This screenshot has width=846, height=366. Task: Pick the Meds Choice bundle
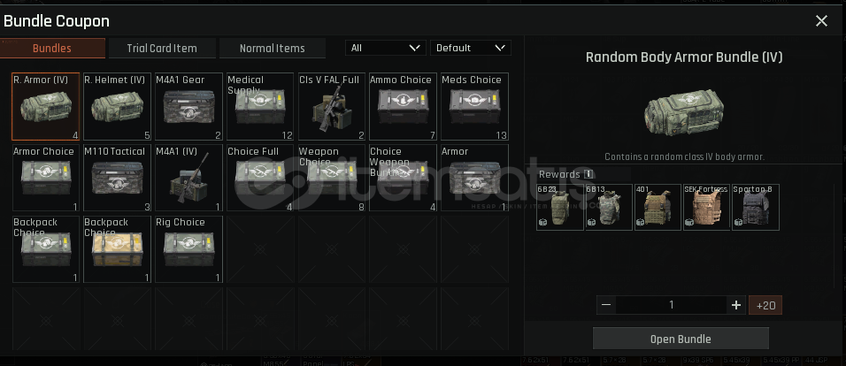pos(475,107)
